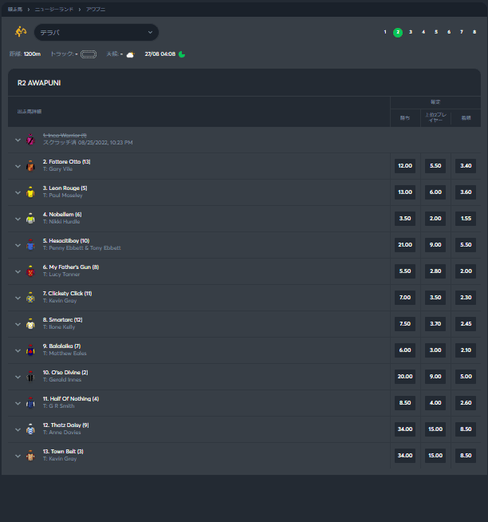Click My Father's Gun jockey silks icon
Screen dimensions: 488x522
coord(30,271)
